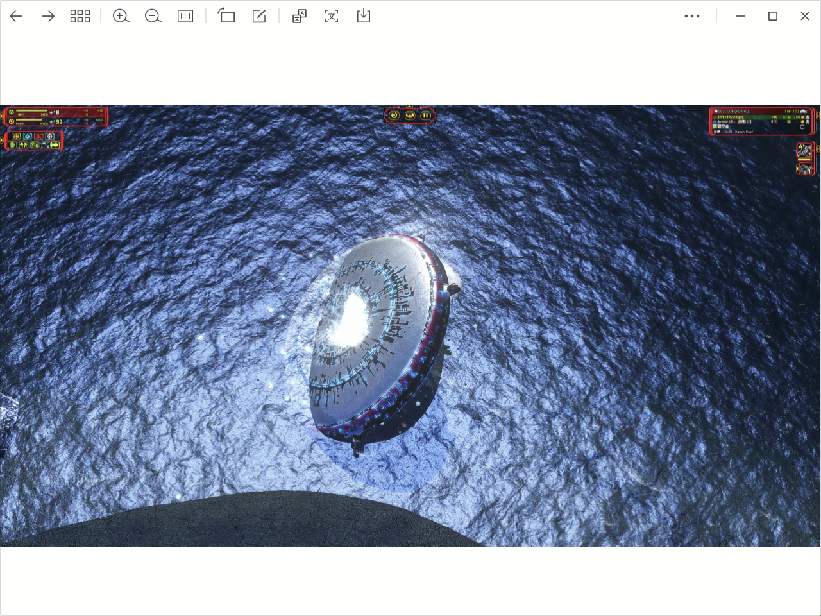Viewport: 821px width, 616px height.
Task: Click the orange energy resource icon
Action: 12,121
